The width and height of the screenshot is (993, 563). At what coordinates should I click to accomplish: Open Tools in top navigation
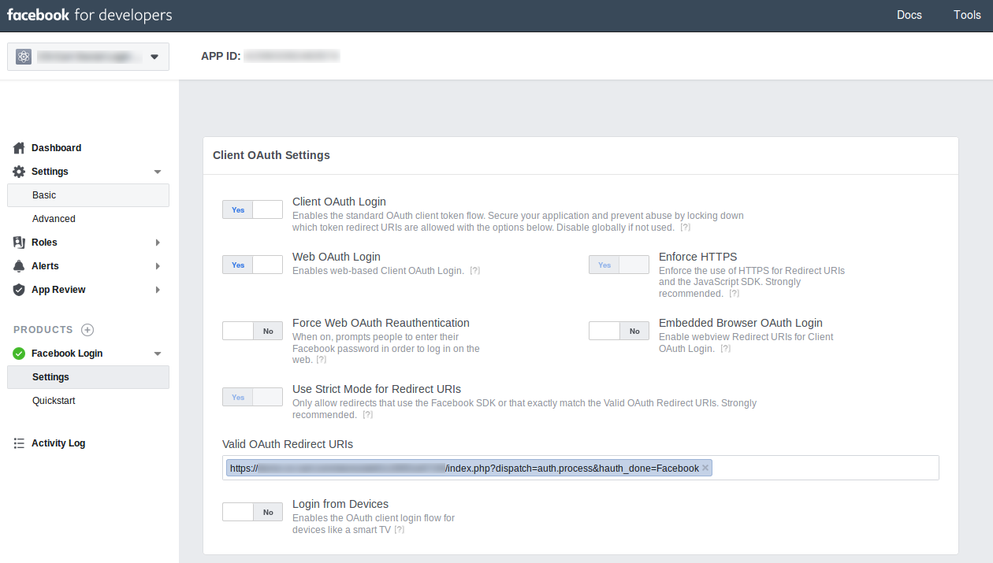pos(967,15)
